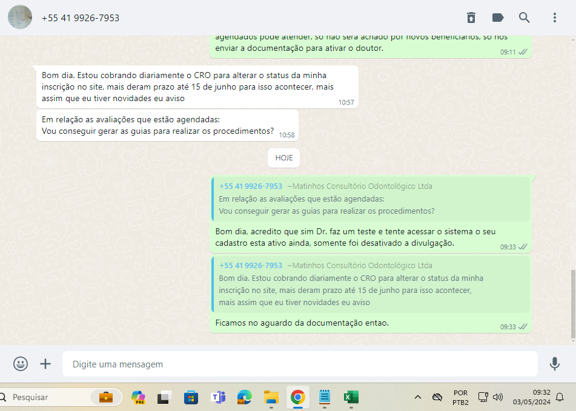Open Google Chrome from the taskbar

pos(297,398)
